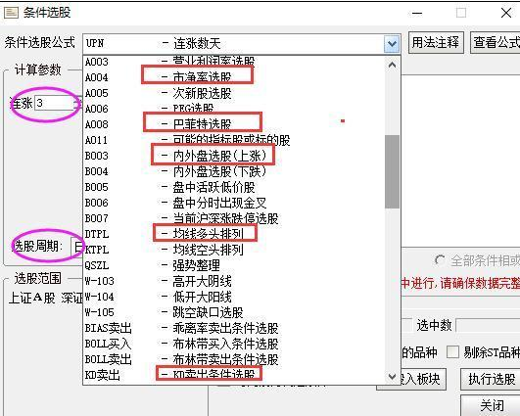
Task: Select B006 盘中分时出现金叉
Action: click(x=234, y=203)
